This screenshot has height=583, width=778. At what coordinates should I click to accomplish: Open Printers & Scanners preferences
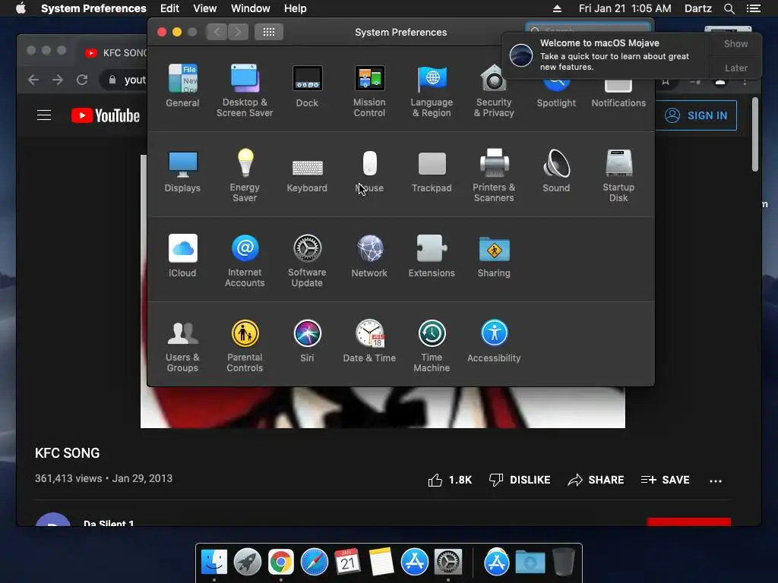coord(494,175)
